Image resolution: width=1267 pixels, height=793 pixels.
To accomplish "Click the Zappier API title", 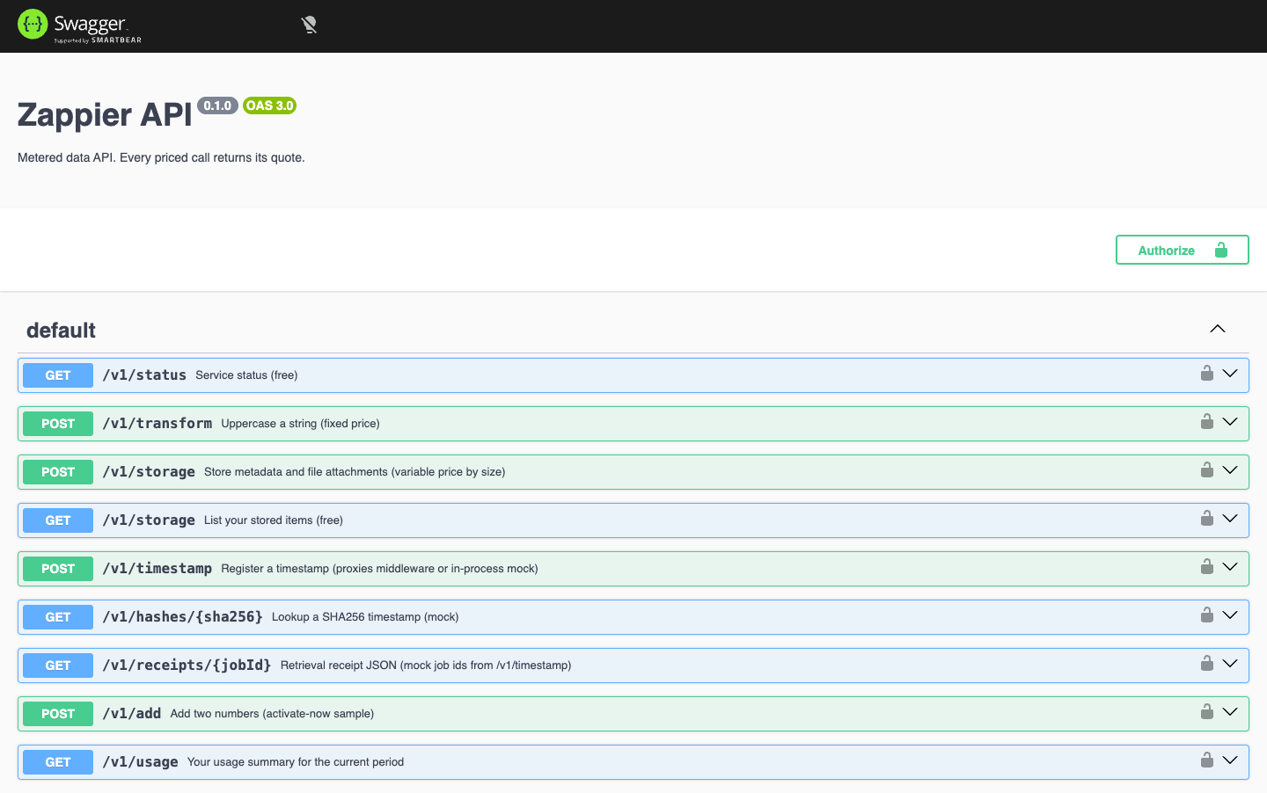I will tap(105, 115).
